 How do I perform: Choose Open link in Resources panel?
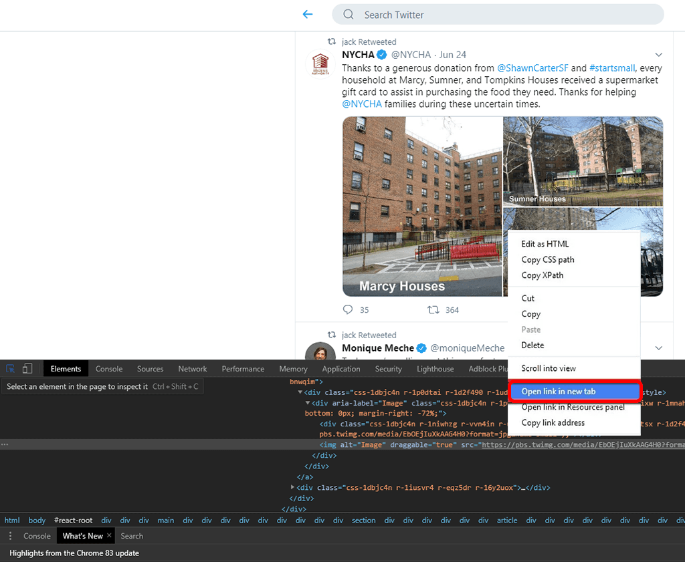(x=574, y=407)
